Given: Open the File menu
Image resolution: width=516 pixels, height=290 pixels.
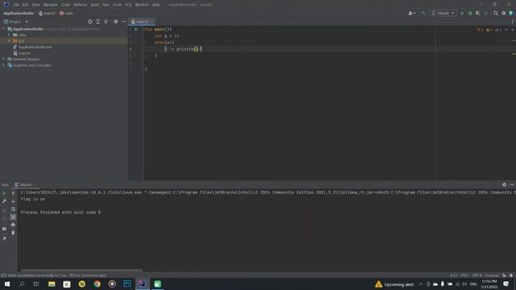Looking at the screenshot, I should [x=16, y=5].
